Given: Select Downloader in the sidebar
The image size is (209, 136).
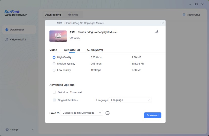Looking at the screenshot, I should 19,30.
